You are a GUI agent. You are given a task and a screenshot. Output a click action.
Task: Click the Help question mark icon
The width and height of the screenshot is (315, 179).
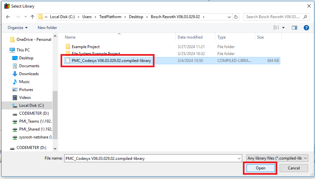point(306,28)
